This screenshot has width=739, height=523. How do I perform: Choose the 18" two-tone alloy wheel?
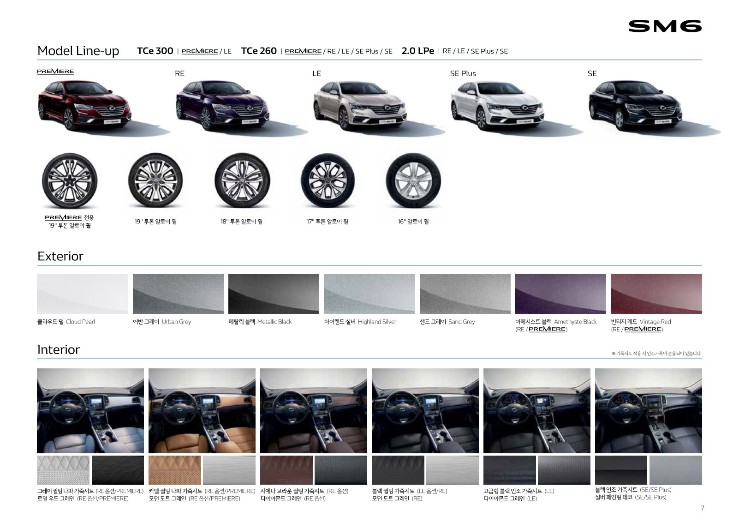(242, 181)
